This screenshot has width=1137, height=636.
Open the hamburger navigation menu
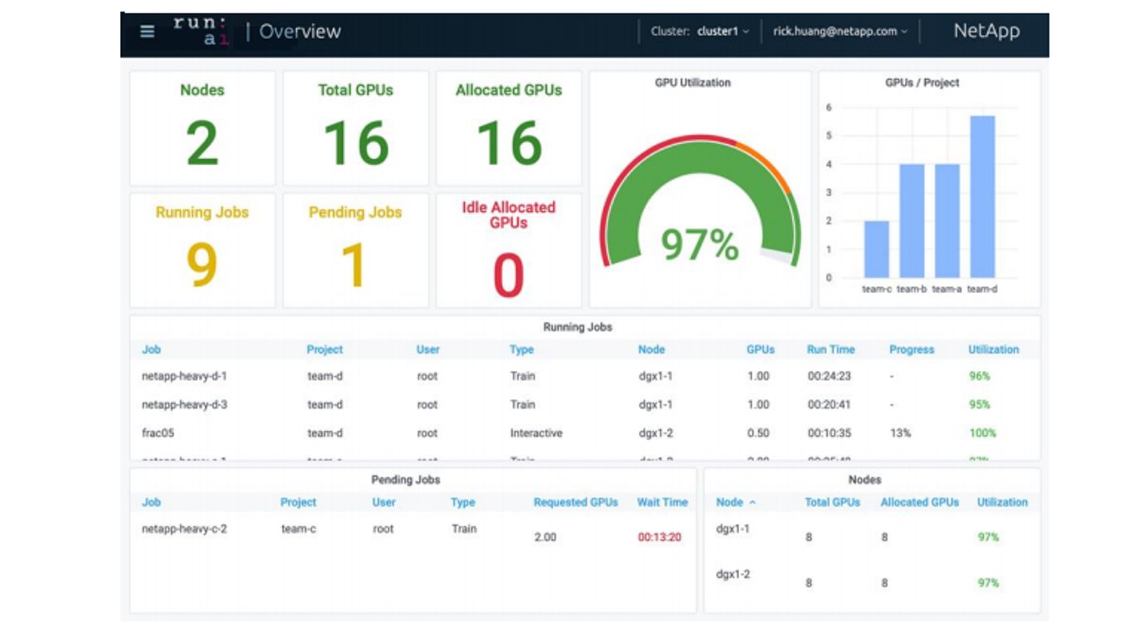pos(148,31)
